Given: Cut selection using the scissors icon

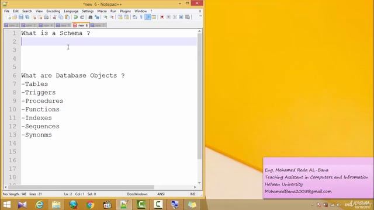Looking at the screenshot, I should point(54,17).
